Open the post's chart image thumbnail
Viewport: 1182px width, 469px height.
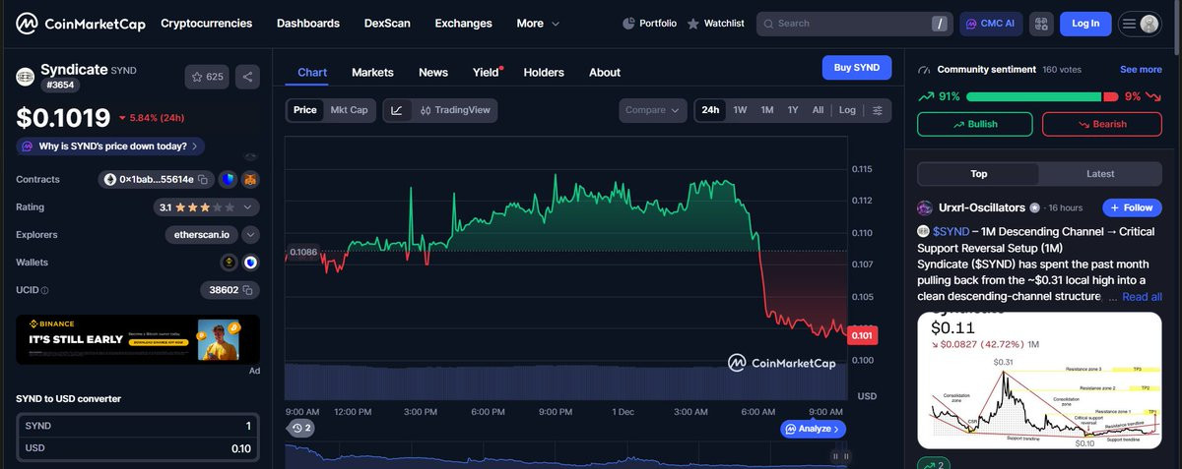[x=1039, y=380]
